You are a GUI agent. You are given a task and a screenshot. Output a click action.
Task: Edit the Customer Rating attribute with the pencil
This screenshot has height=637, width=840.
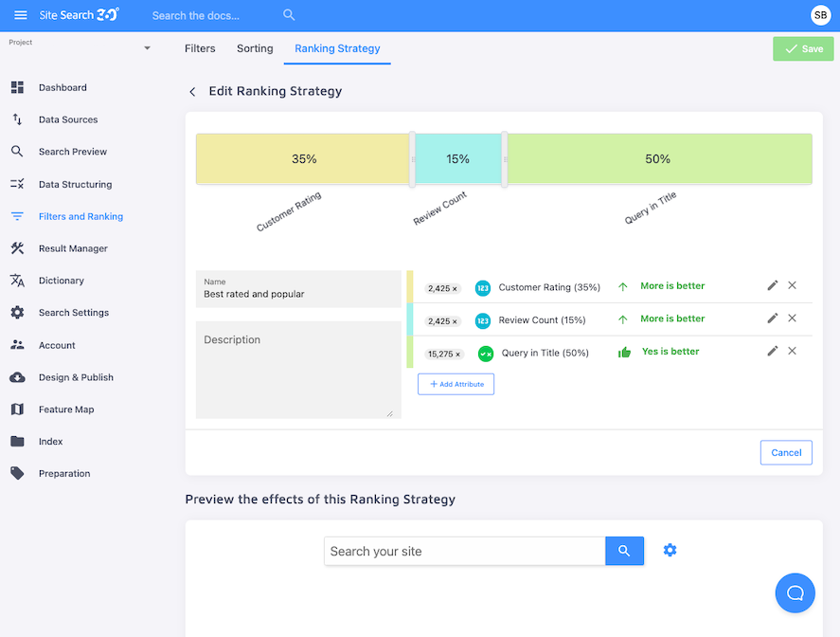(x=772, y=285)
